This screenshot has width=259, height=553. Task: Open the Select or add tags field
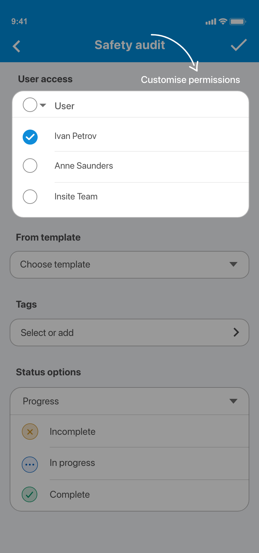click(x=129, y=332)
